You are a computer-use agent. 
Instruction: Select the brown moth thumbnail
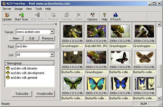[x=144, y=57]
